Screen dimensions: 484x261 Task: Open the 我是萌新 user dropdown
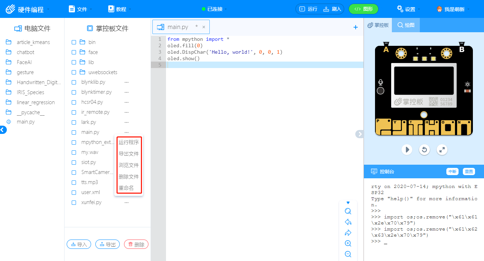[453, 9]
